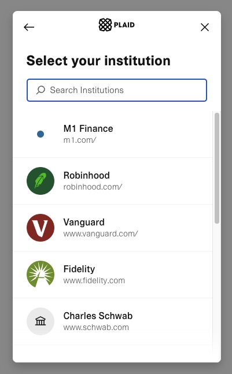Click the m1.com/ URL text

pyautogui.click(x=80, y=140)
